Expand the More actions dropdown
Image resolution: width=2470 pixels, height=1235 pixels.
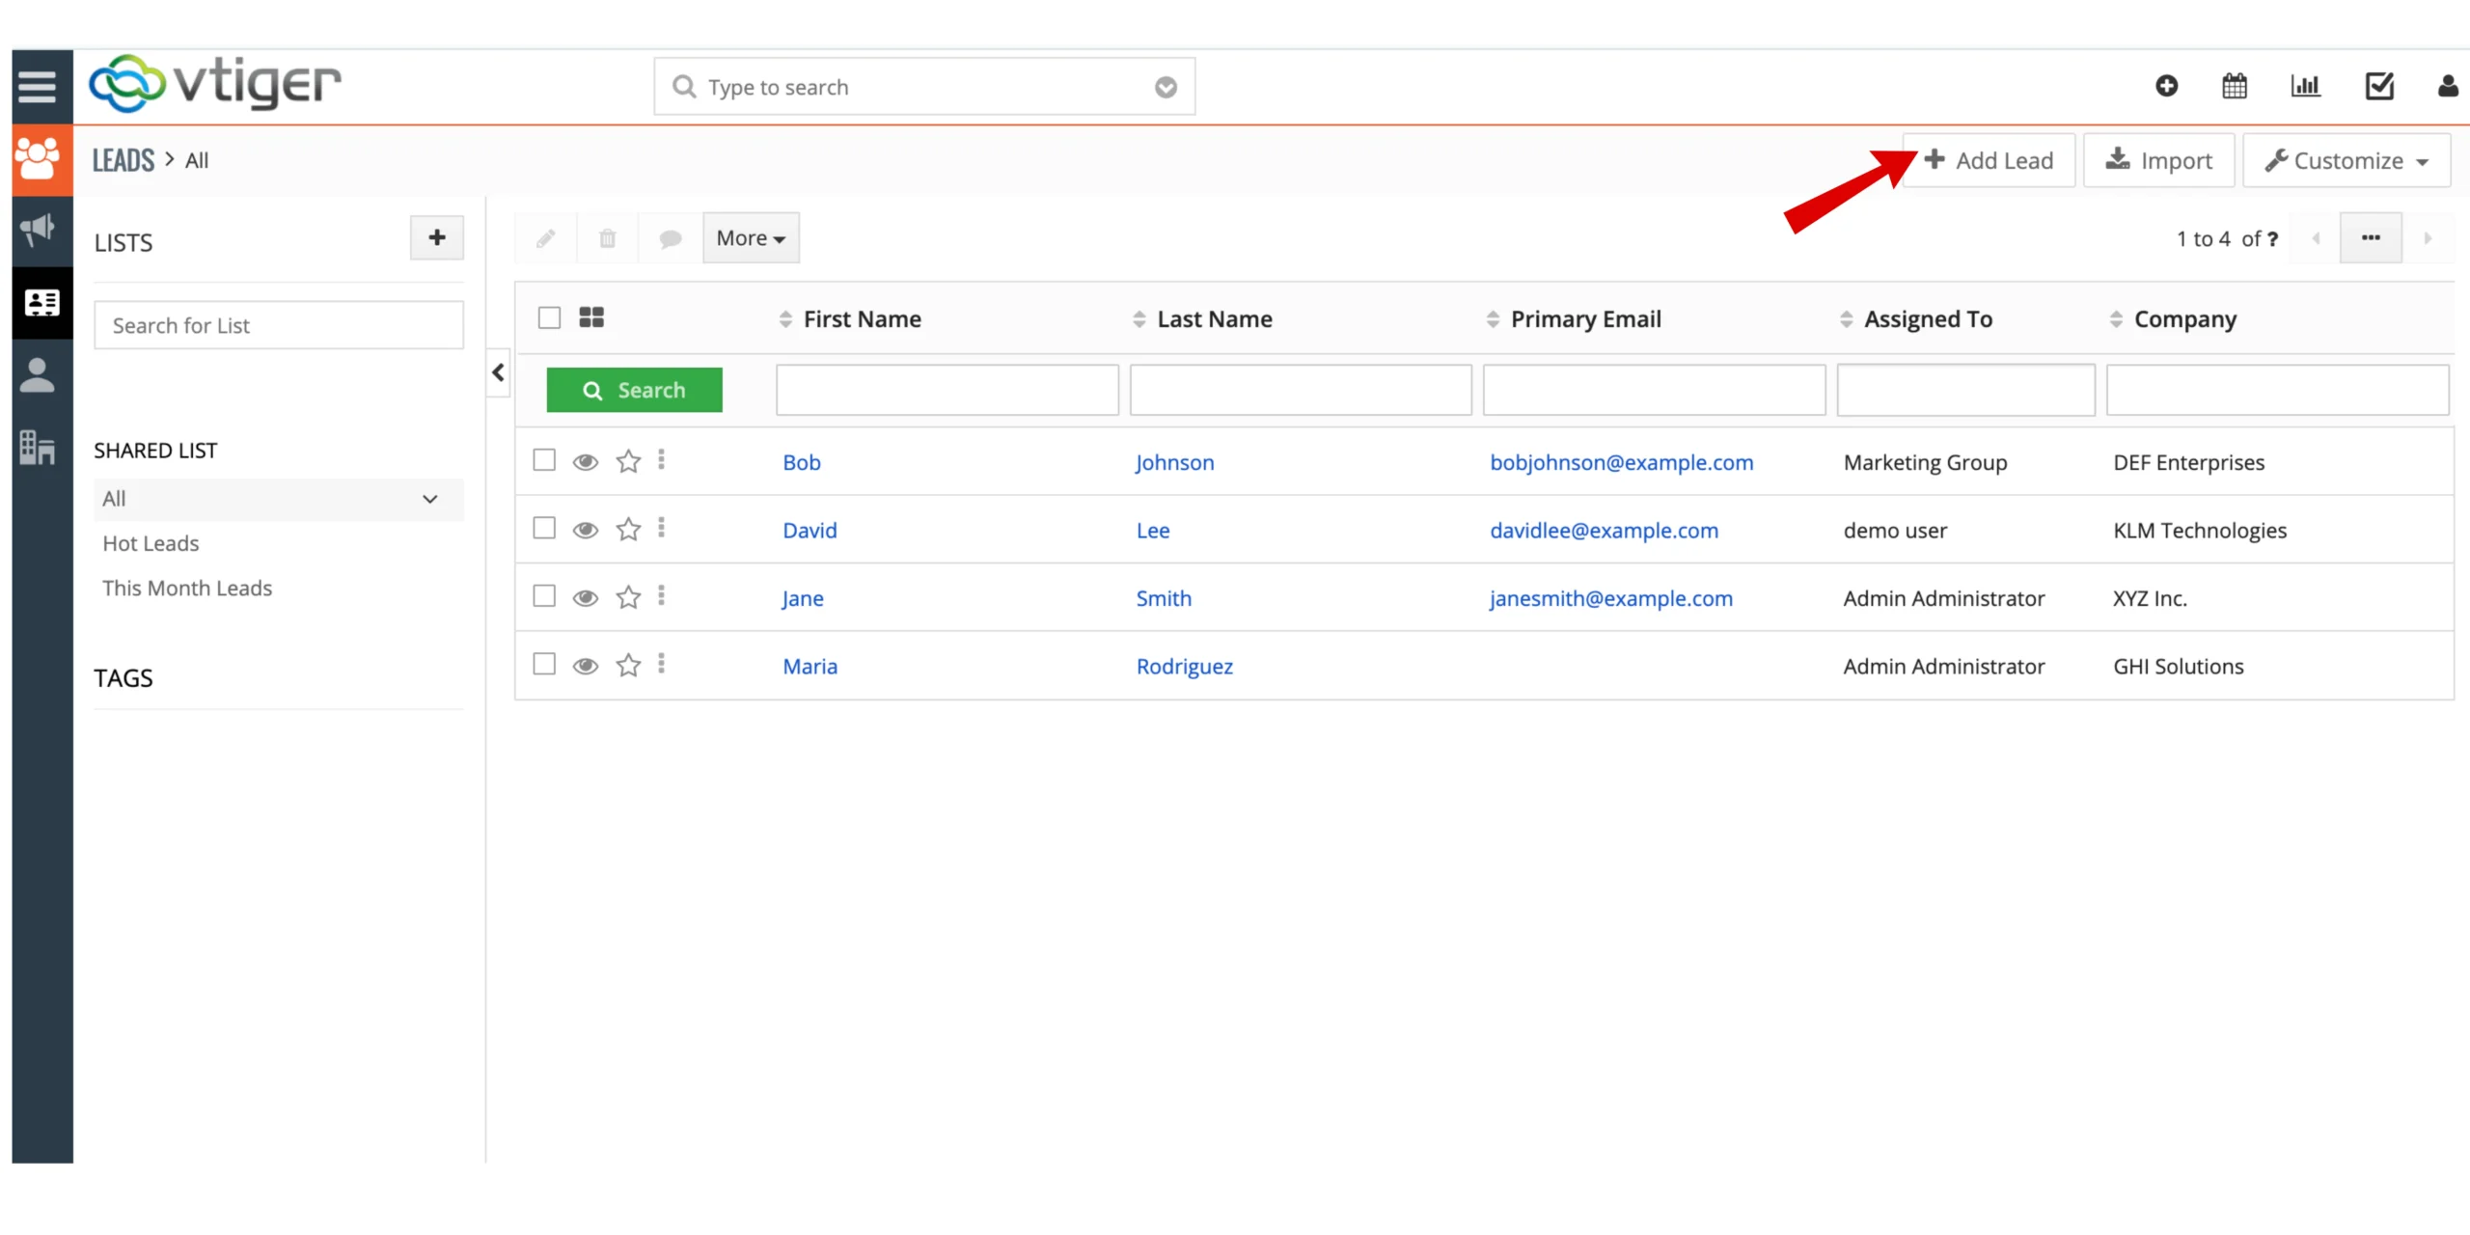[751, 238]
